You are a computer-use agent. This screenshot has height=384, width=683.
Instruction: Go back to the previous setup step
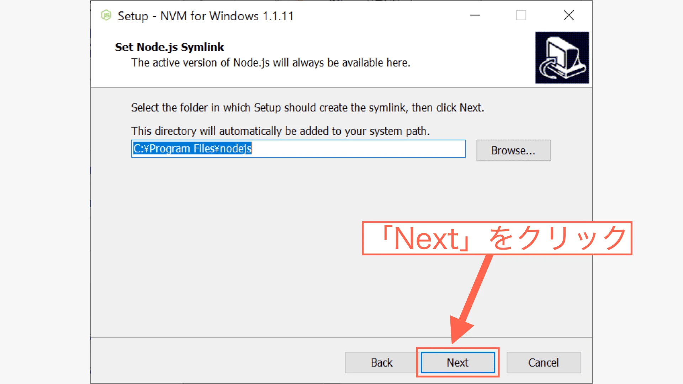tap(382, 362)
